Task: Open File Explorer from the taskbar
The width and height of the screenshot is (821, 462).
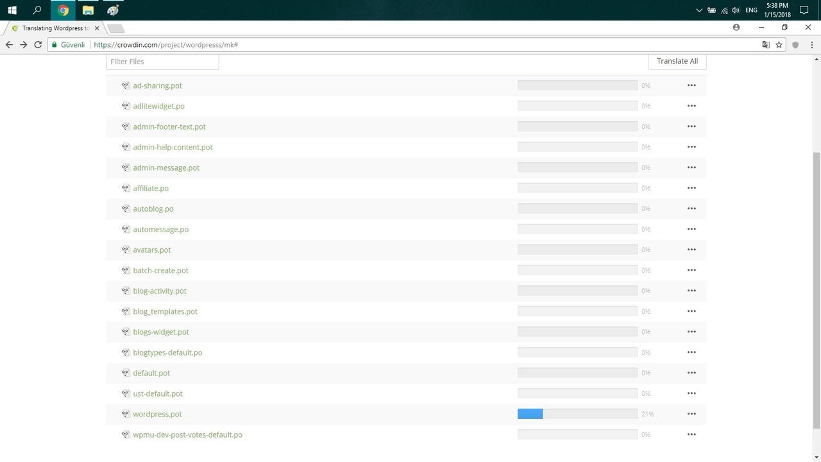Action: coord(88,10)
